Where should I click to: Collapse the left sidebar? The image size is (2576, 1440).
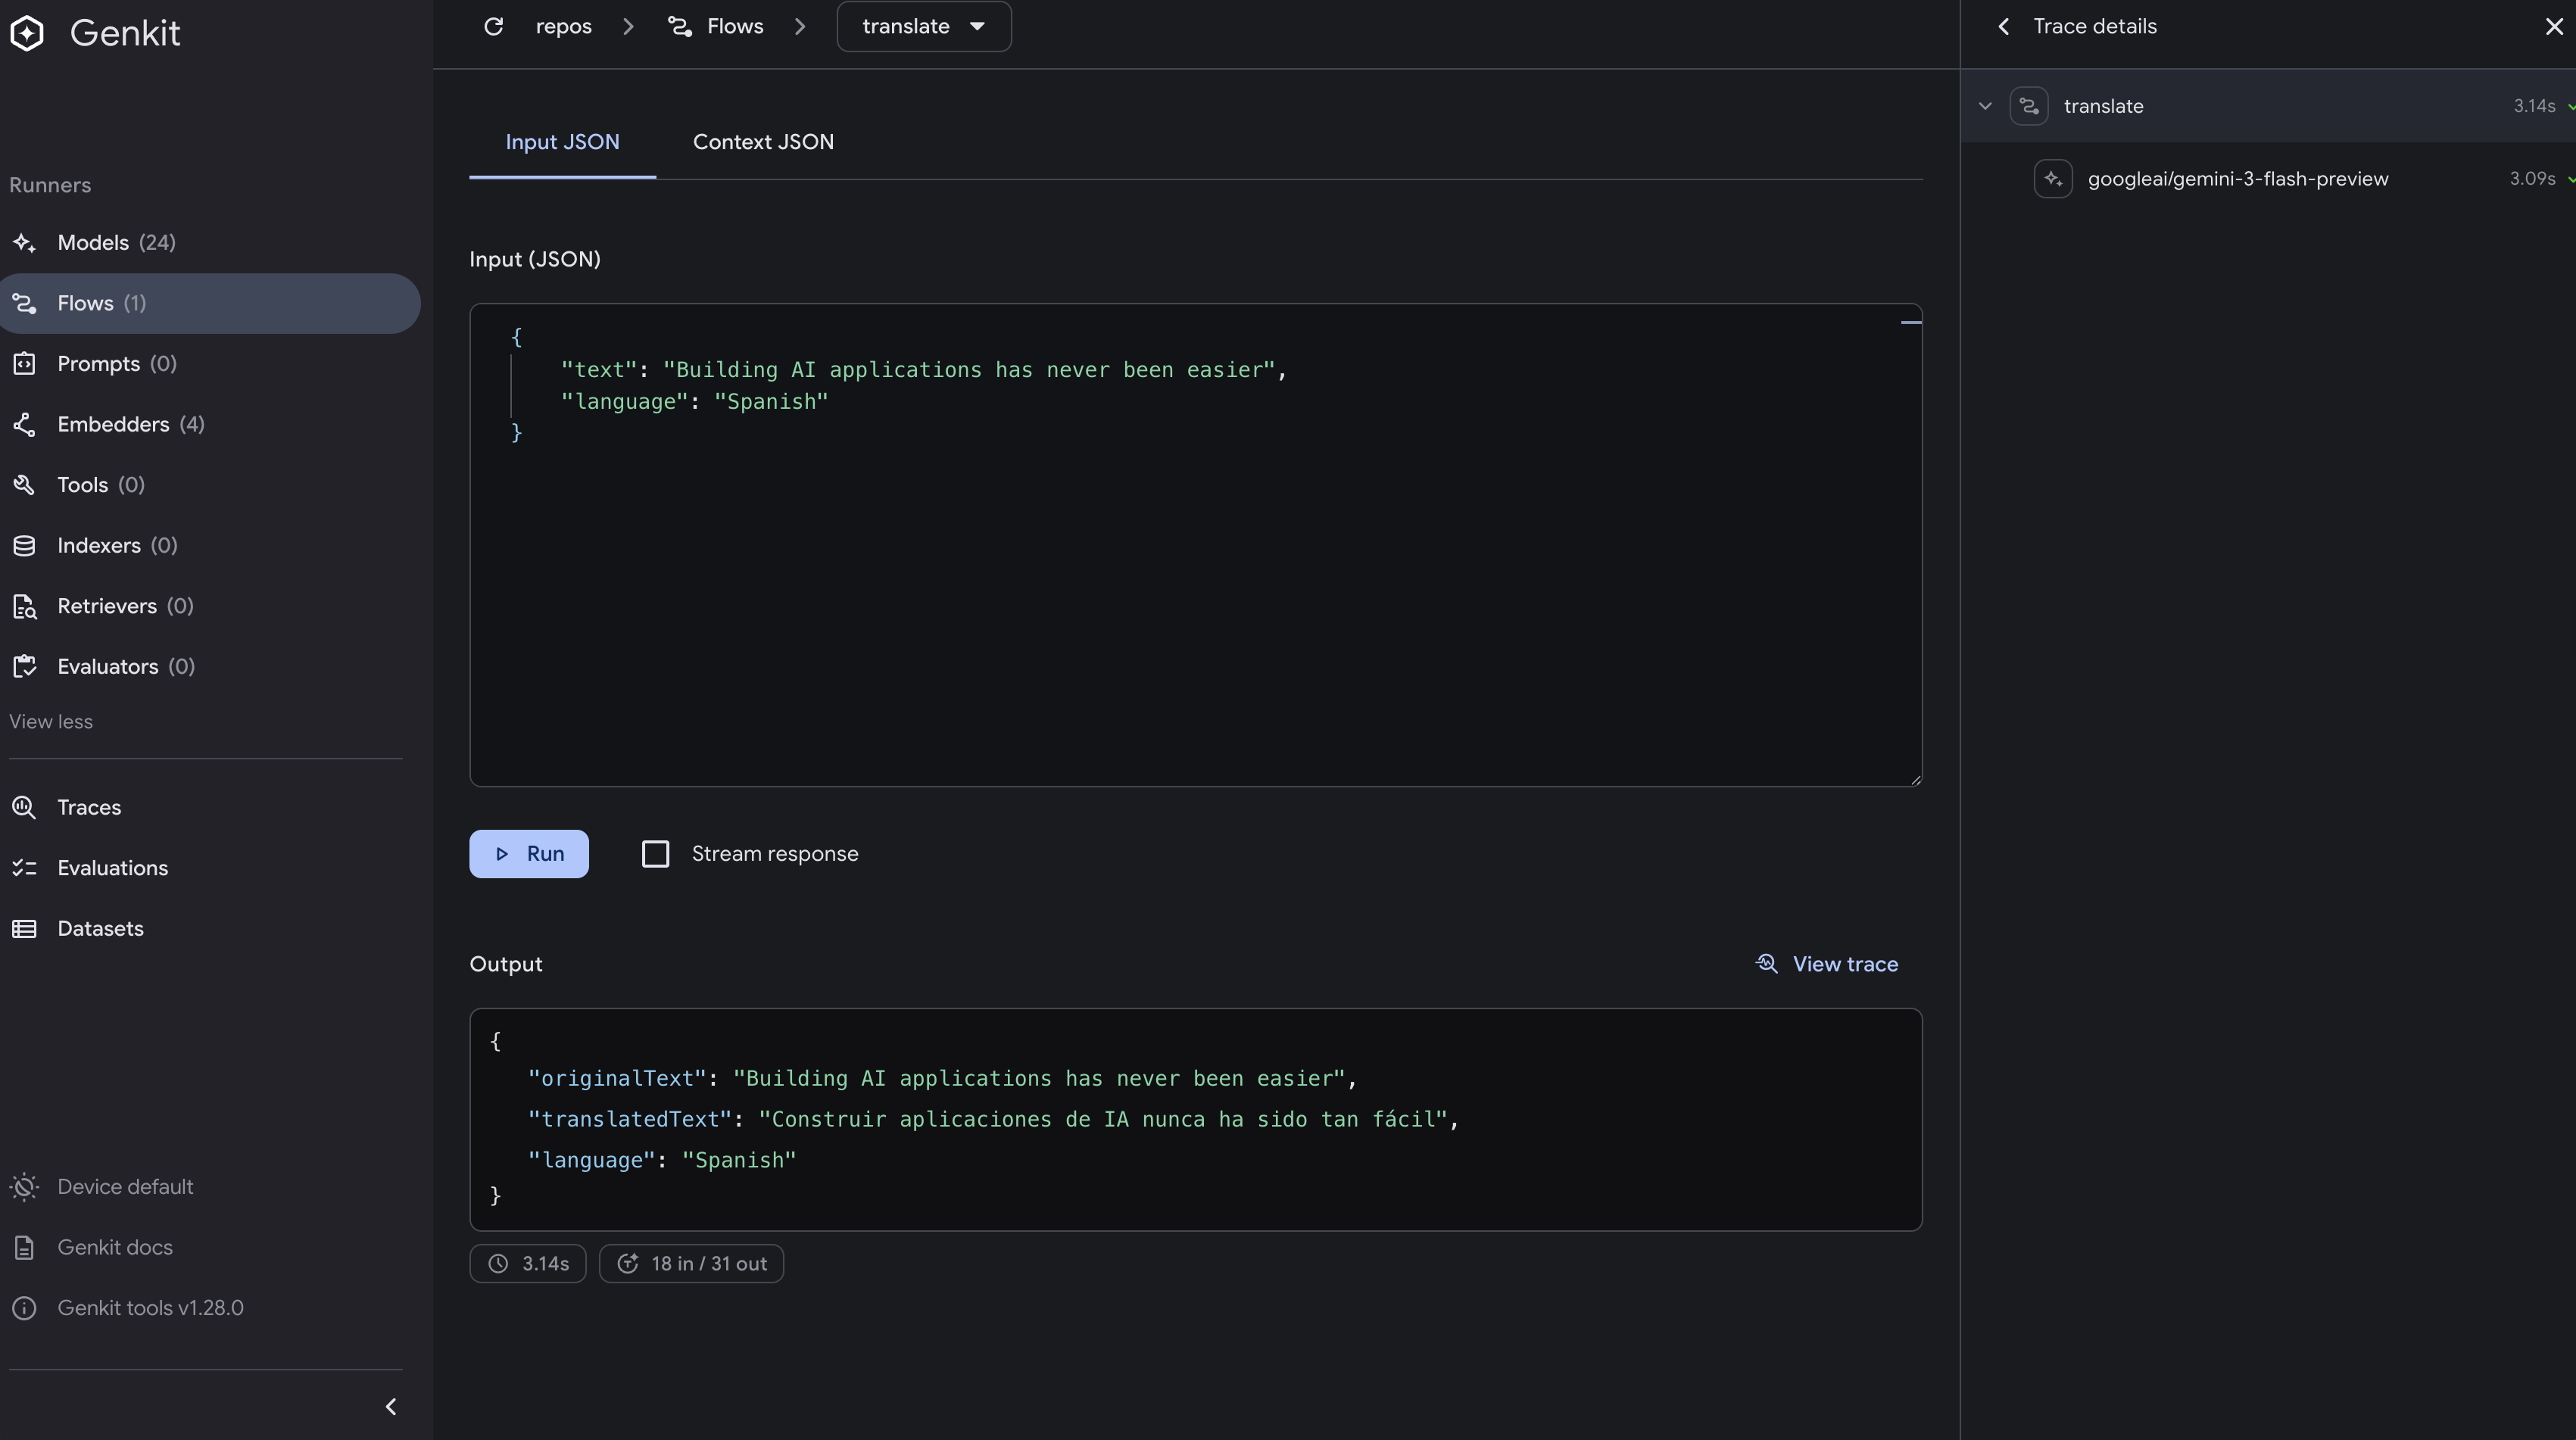(391, 1406)
